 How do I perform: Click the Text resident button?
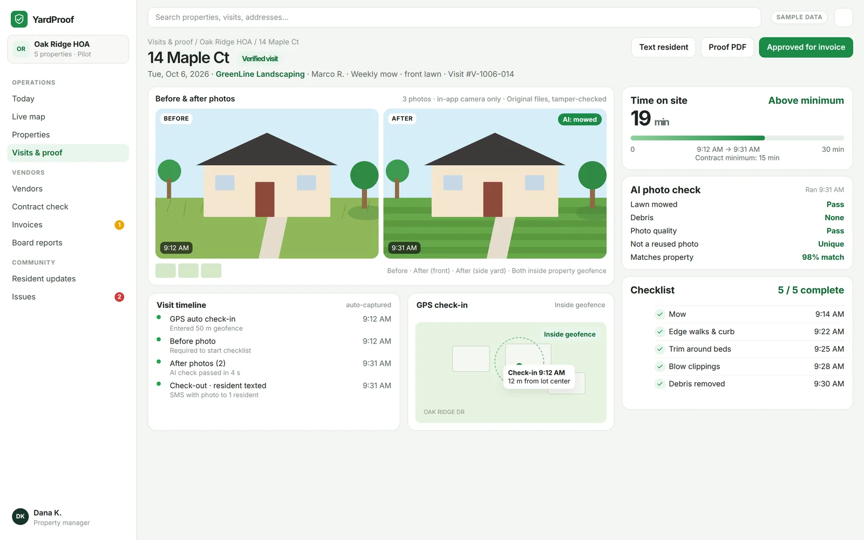tap(664, 47)
